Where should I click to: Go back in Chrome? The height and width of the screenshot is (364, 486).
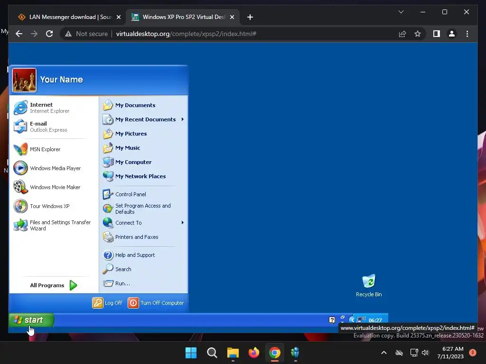click(x=19, y=34)
